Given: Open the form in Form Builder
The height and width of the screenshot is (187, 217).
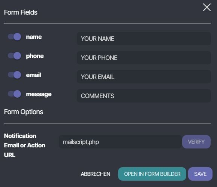Looking at the screenshot, I should click(152, 174).
